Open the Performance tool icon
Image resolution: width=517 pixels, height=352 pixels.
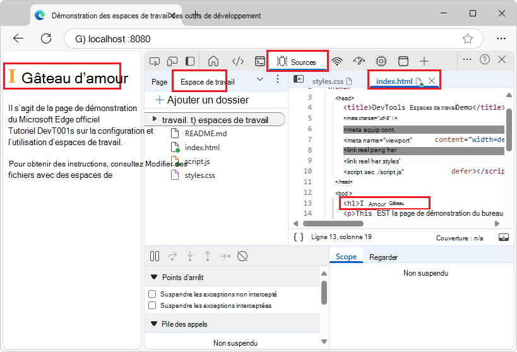(x=359, y=61)
